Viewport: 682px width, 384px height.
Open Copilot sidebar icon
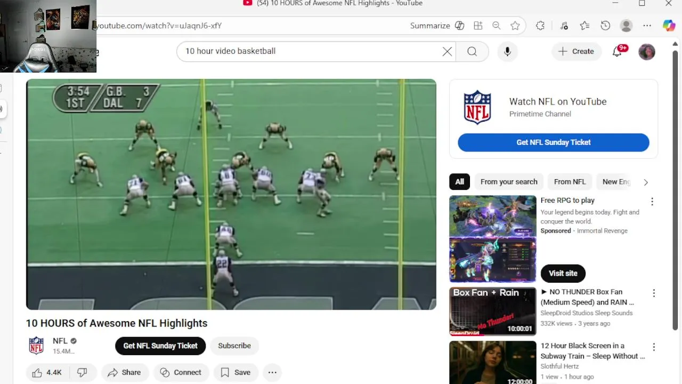point(669,26)
